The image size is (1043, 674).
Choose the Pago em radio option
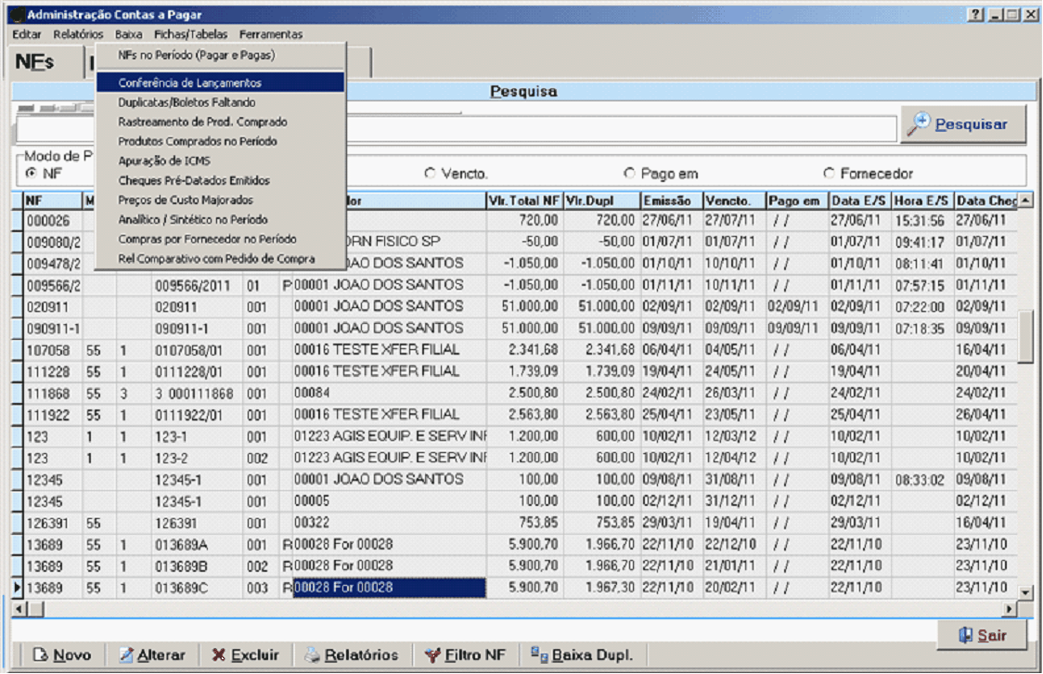(x=629, y=174)
